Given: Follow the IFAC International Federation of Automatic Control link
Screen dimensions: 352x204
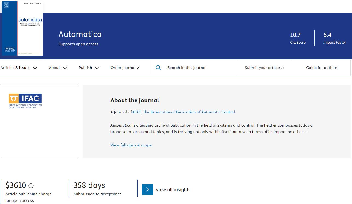Looking at the screenshot, I should tap(184, 112).
